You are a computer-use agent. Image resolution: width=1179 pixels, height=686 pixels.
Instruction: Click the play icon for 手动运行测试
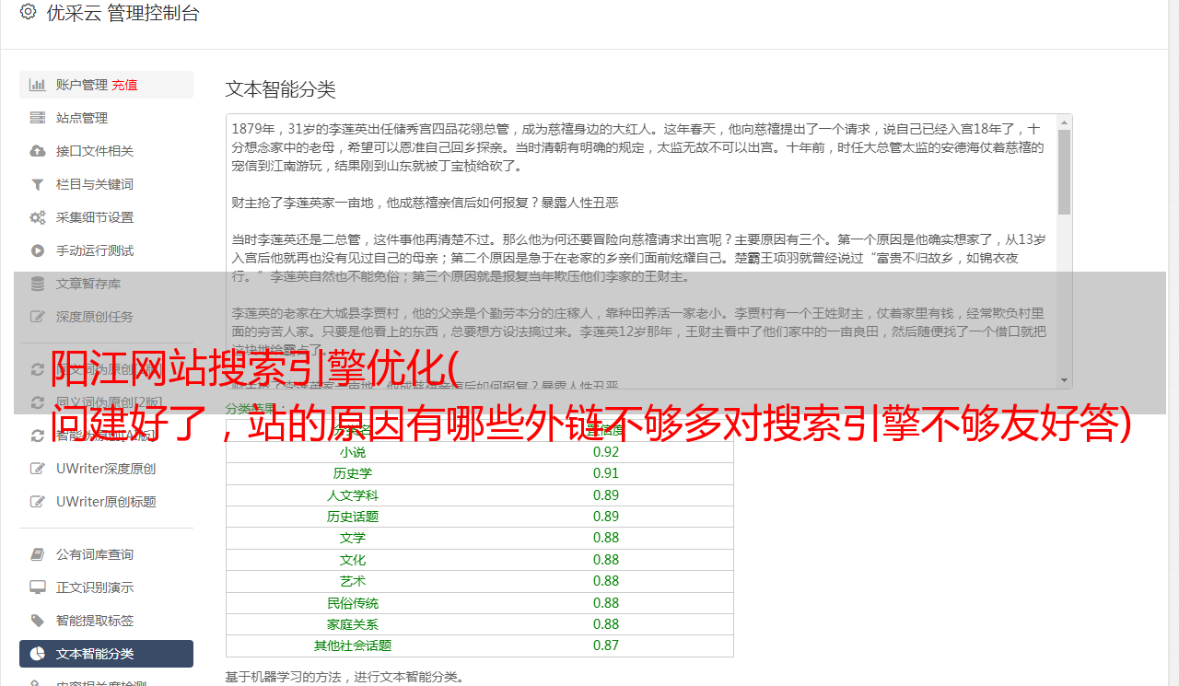(38, 250)
